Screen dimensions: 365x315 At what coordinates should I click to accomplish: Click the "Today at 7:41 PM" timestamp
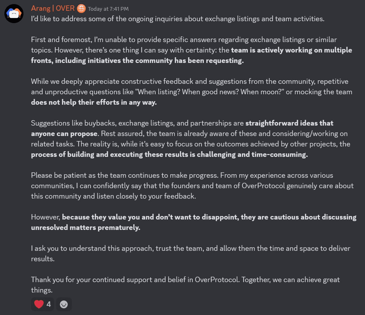coord(108,9)
